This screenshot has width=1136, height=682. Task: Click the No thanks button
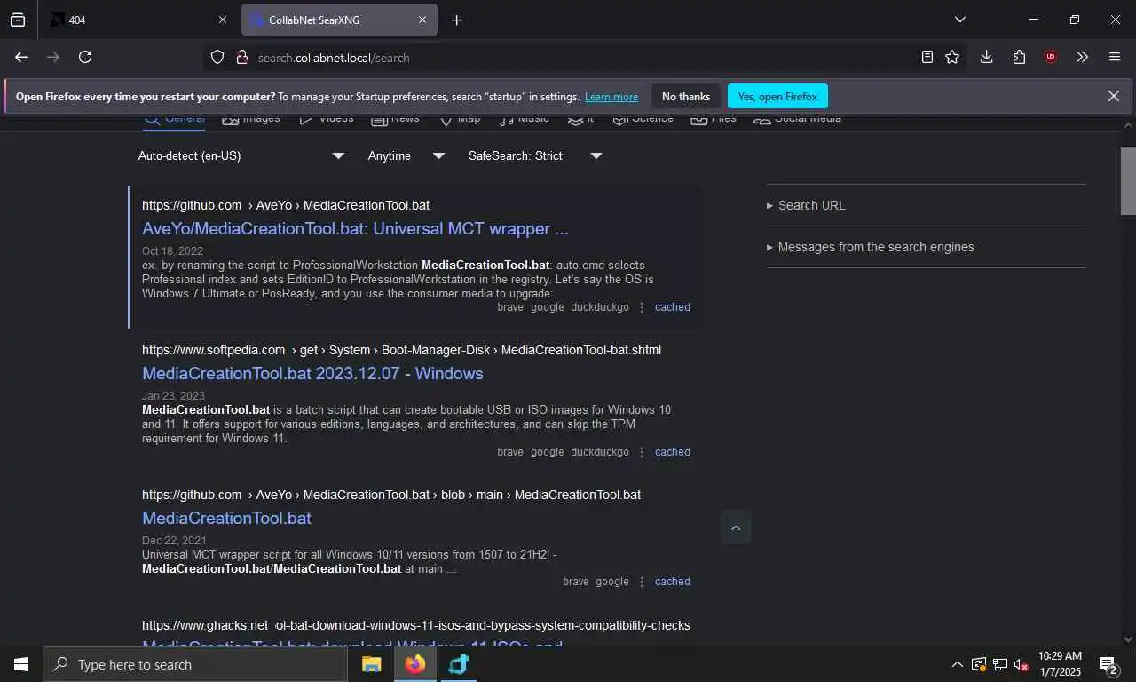(686, 96)
